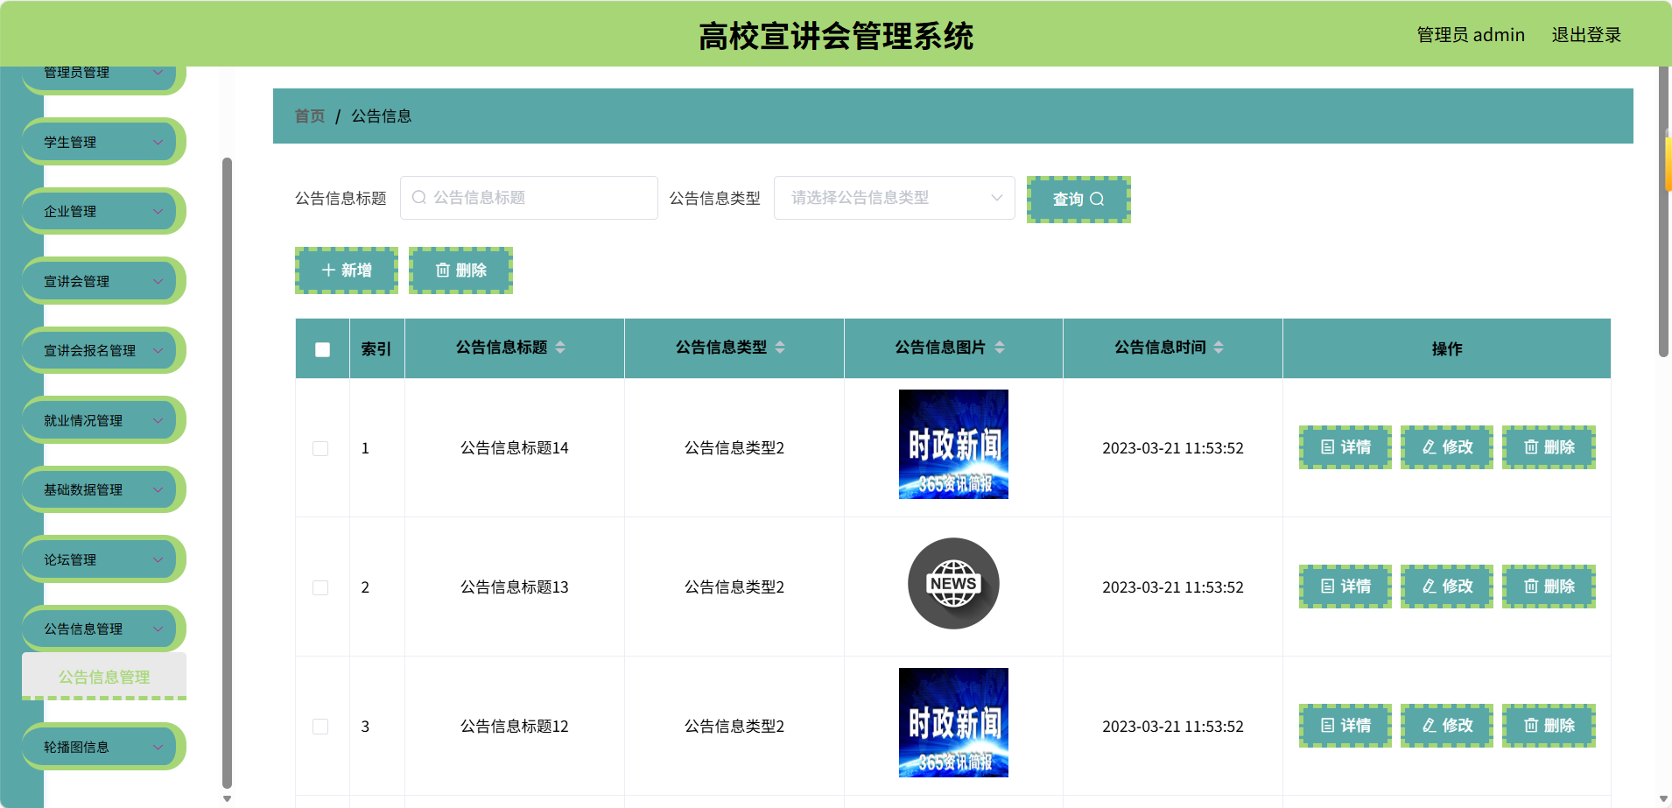Open 详情 for 公告信息标题14 row
1672x808 pixels.
tap(1345, 447)
